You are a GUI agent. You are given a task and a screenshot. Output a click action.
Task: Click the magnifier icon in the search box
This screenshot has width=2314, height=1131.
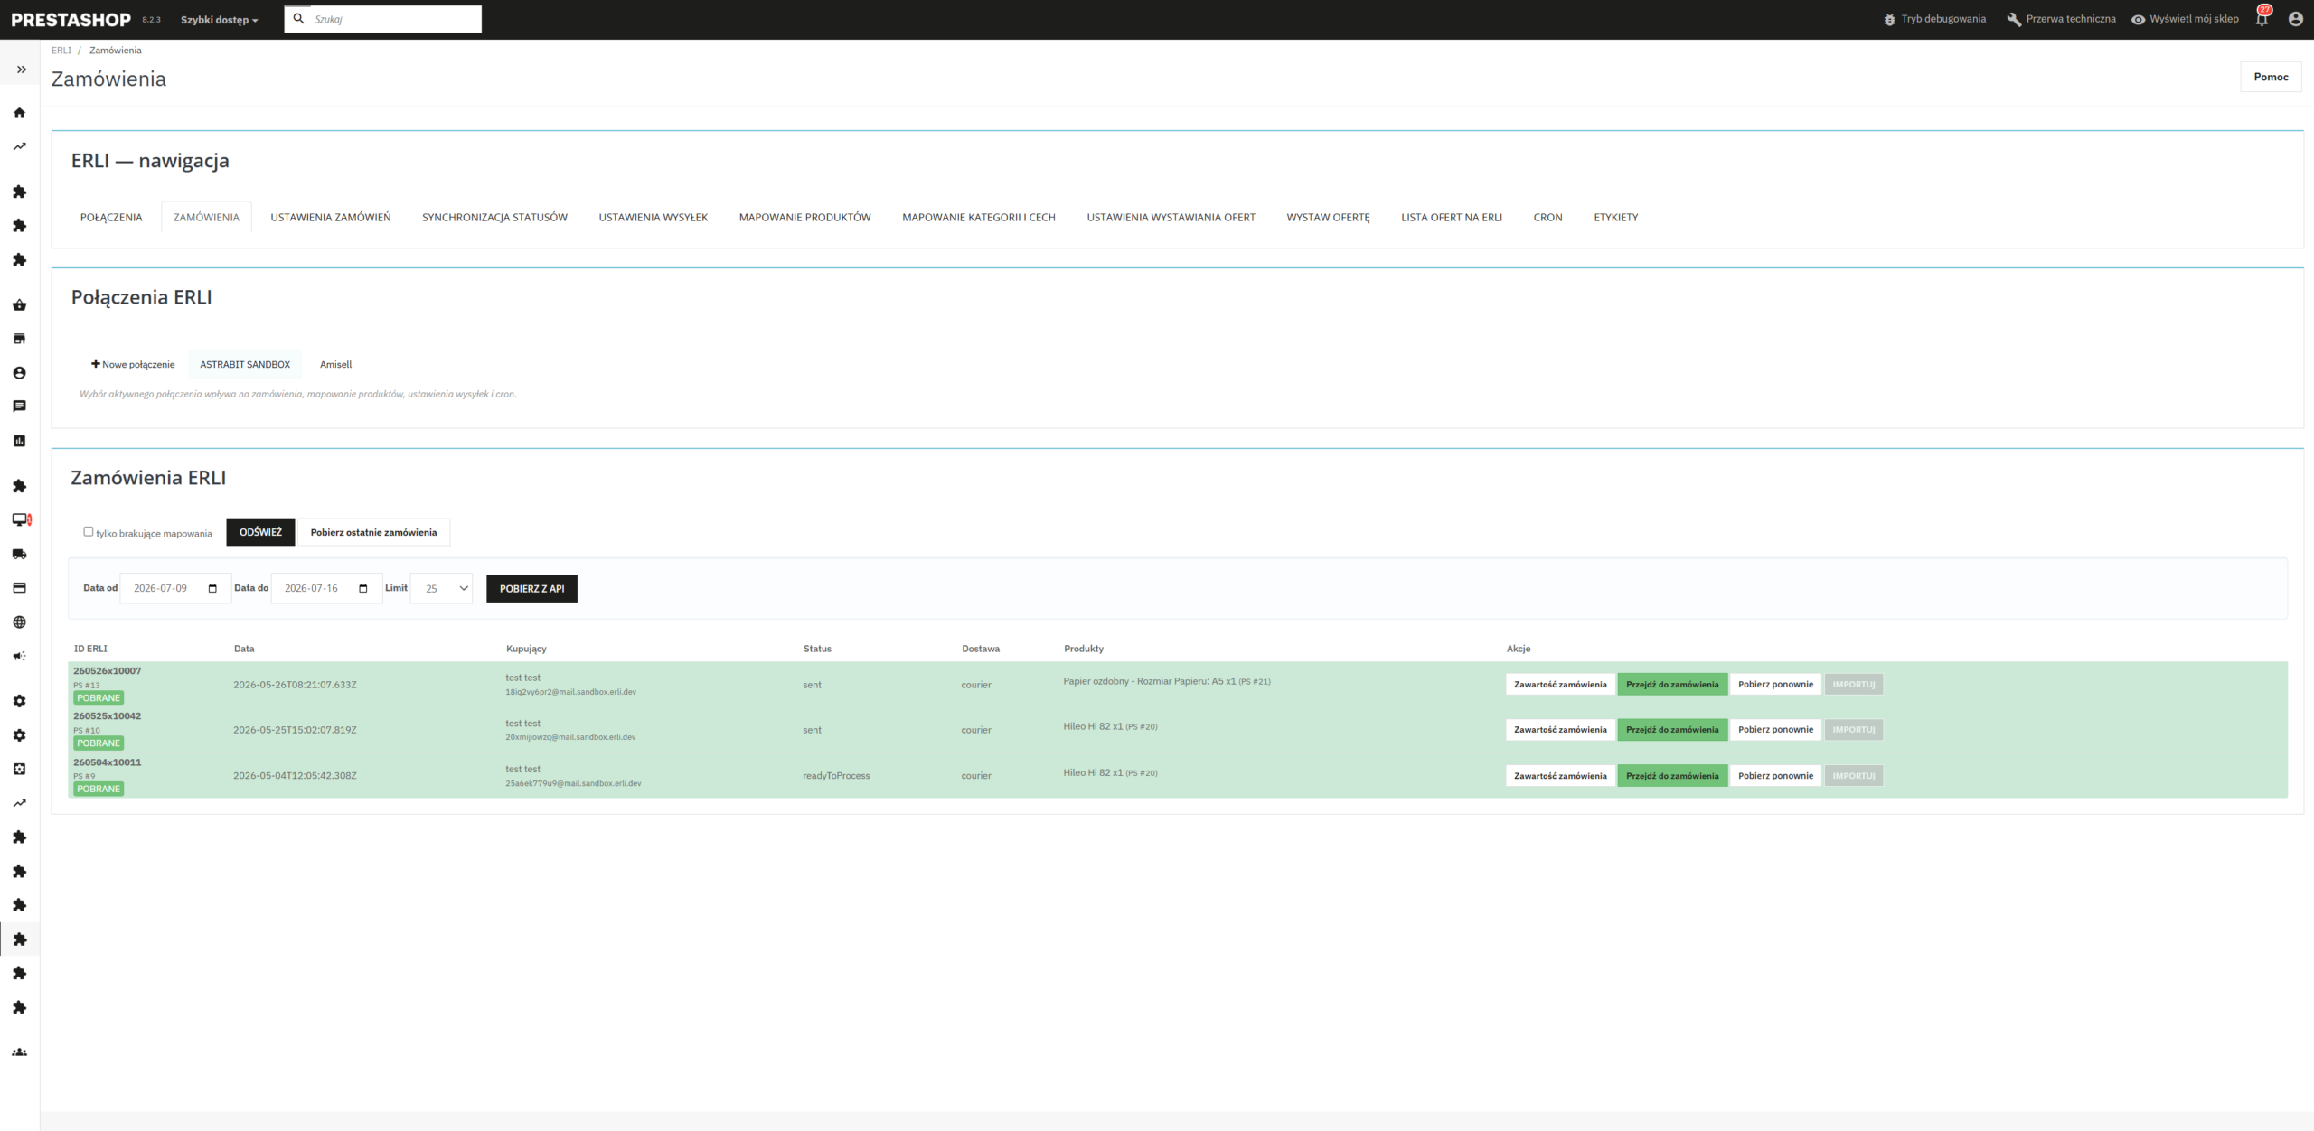tap(298, 18)
